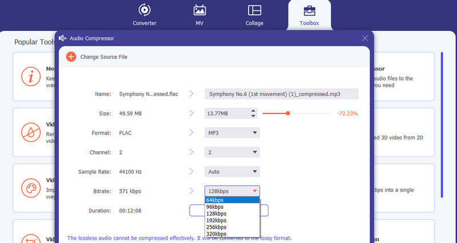457x243 pixels.
Task: Switch to the MV tab
Action: point(200,15)
